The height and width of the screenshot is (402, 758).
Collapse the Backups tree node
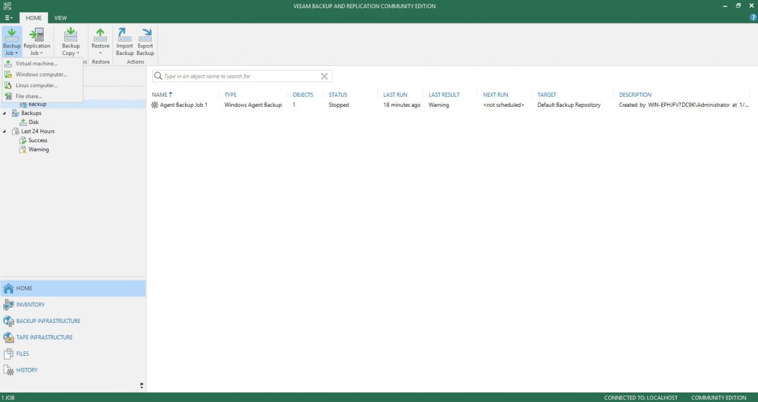[x=4, y=113]
